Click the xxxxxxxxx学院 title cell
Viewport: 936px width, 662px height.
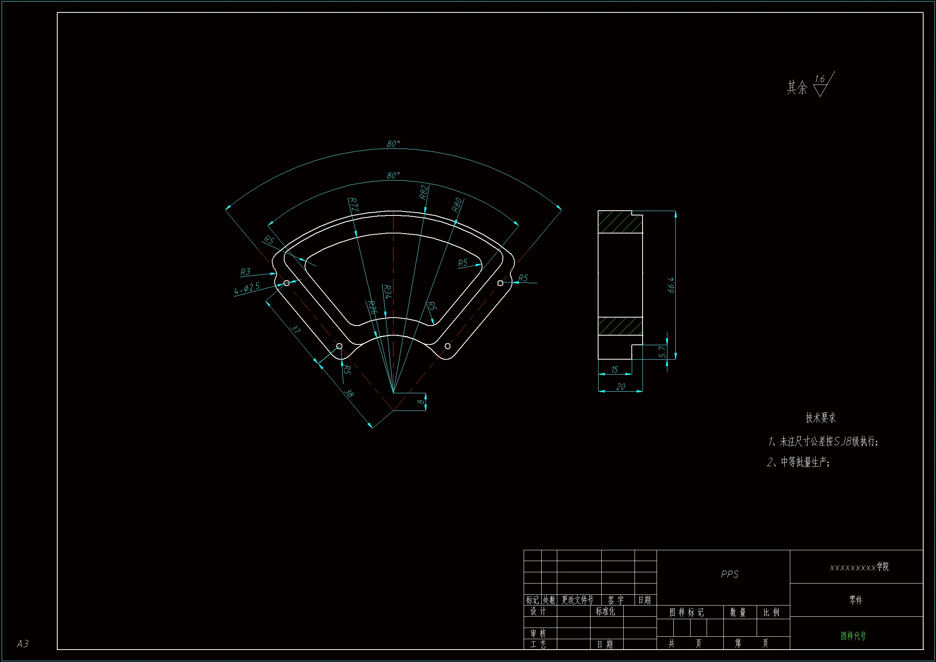[x=859, y=567]
